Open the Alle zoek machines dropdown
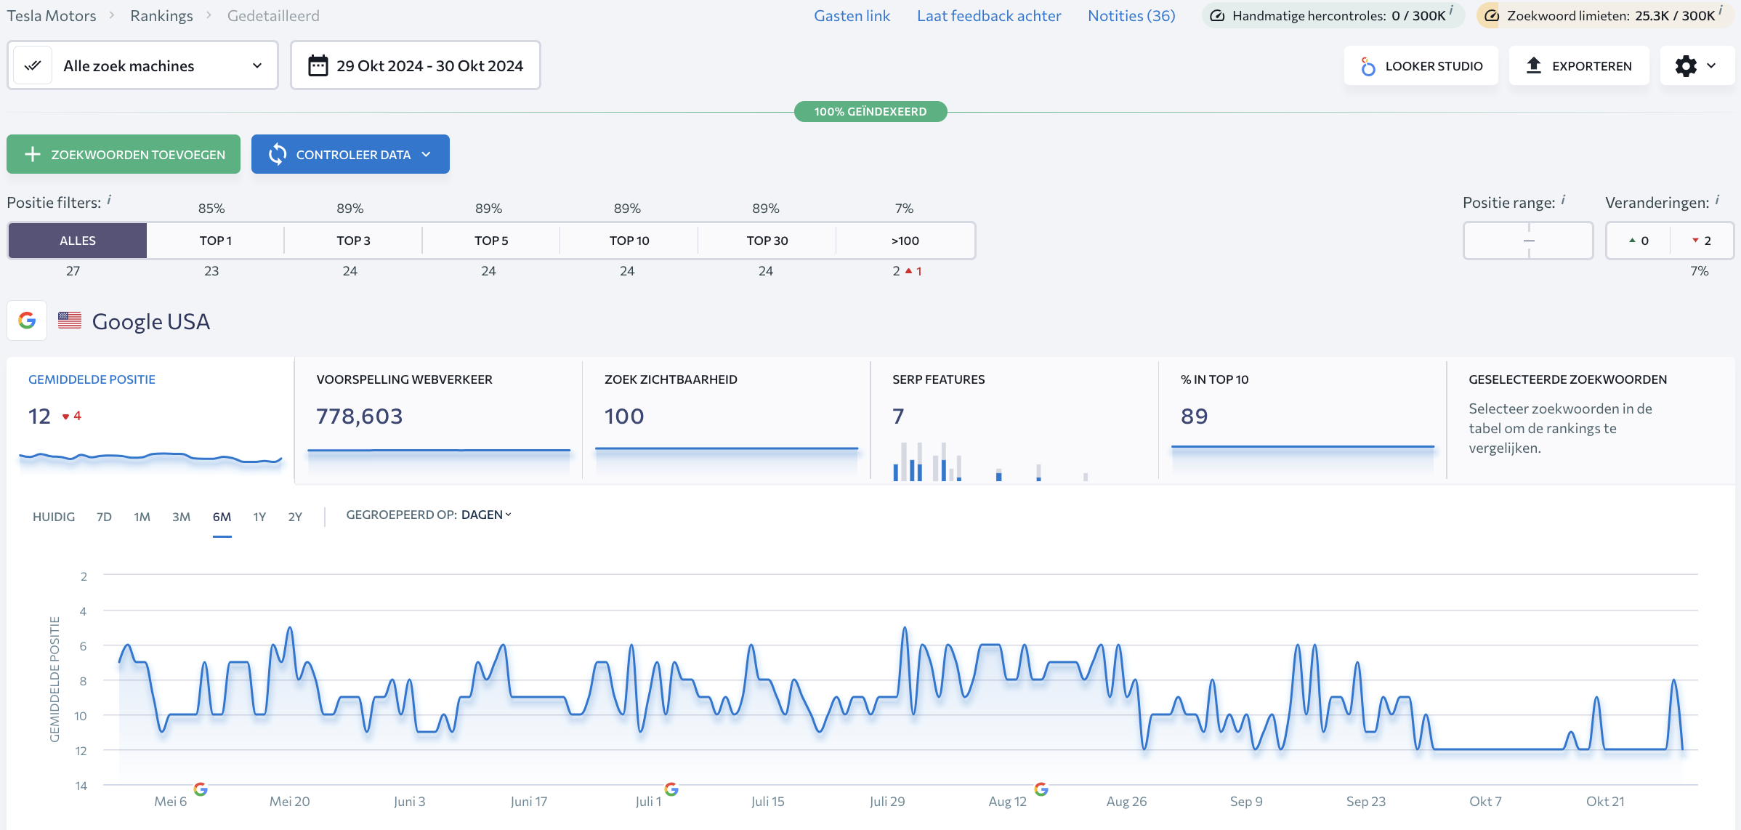1741x830 pixels. click(x=142, y=65)
